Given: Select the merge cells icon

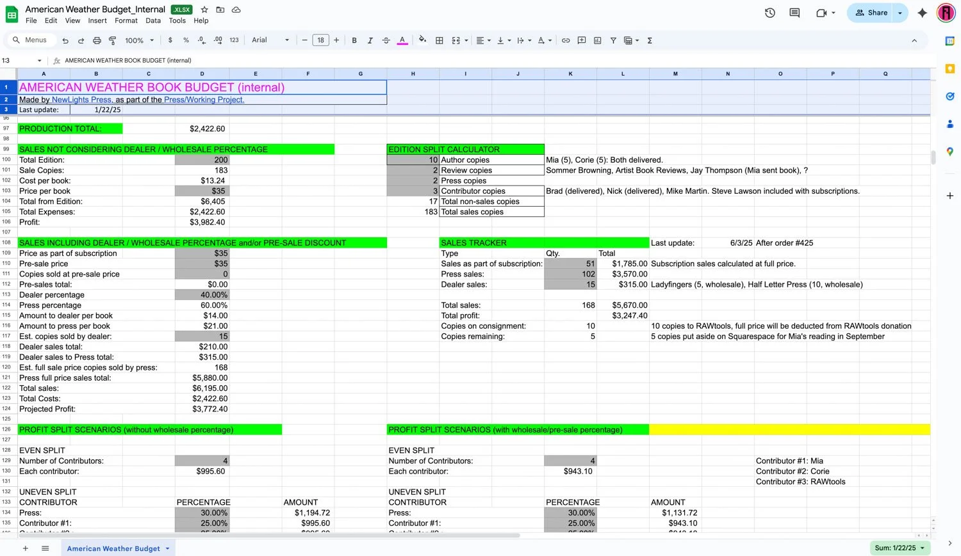Looking at the screenshot, I should [456, 40].
